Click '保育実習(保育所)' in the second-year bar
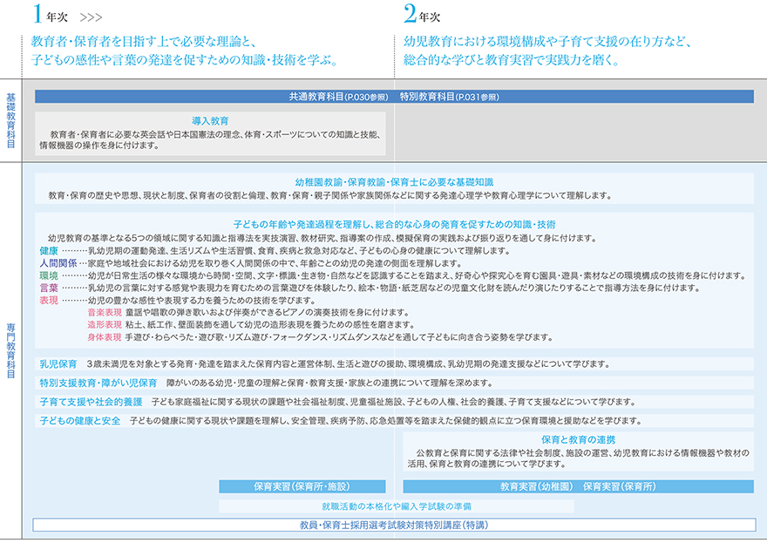Screen dimensions: 767x543 point(620,486)
